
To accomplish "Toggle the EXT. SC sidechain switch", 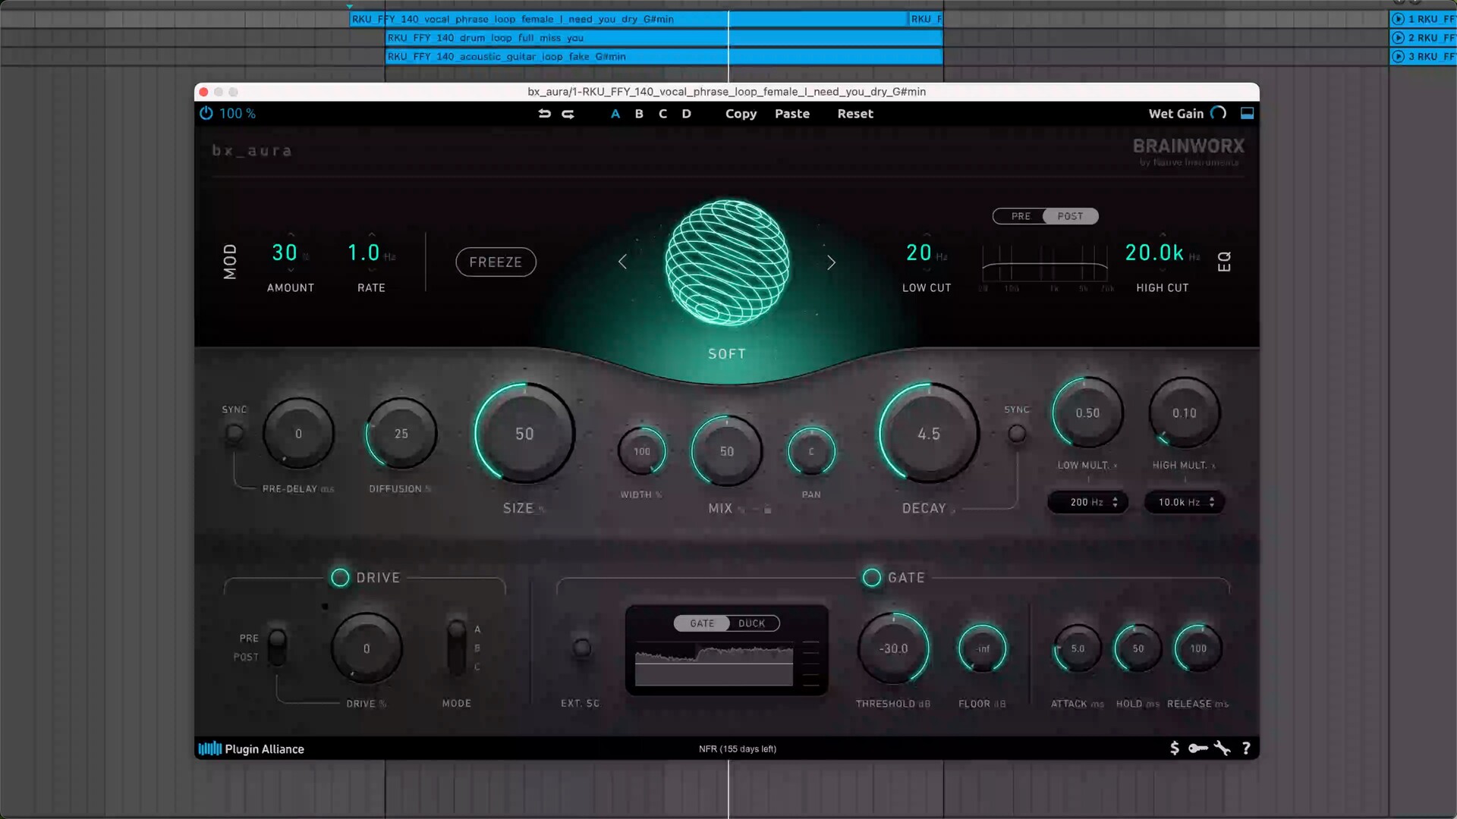I will (x=581, y=648).
